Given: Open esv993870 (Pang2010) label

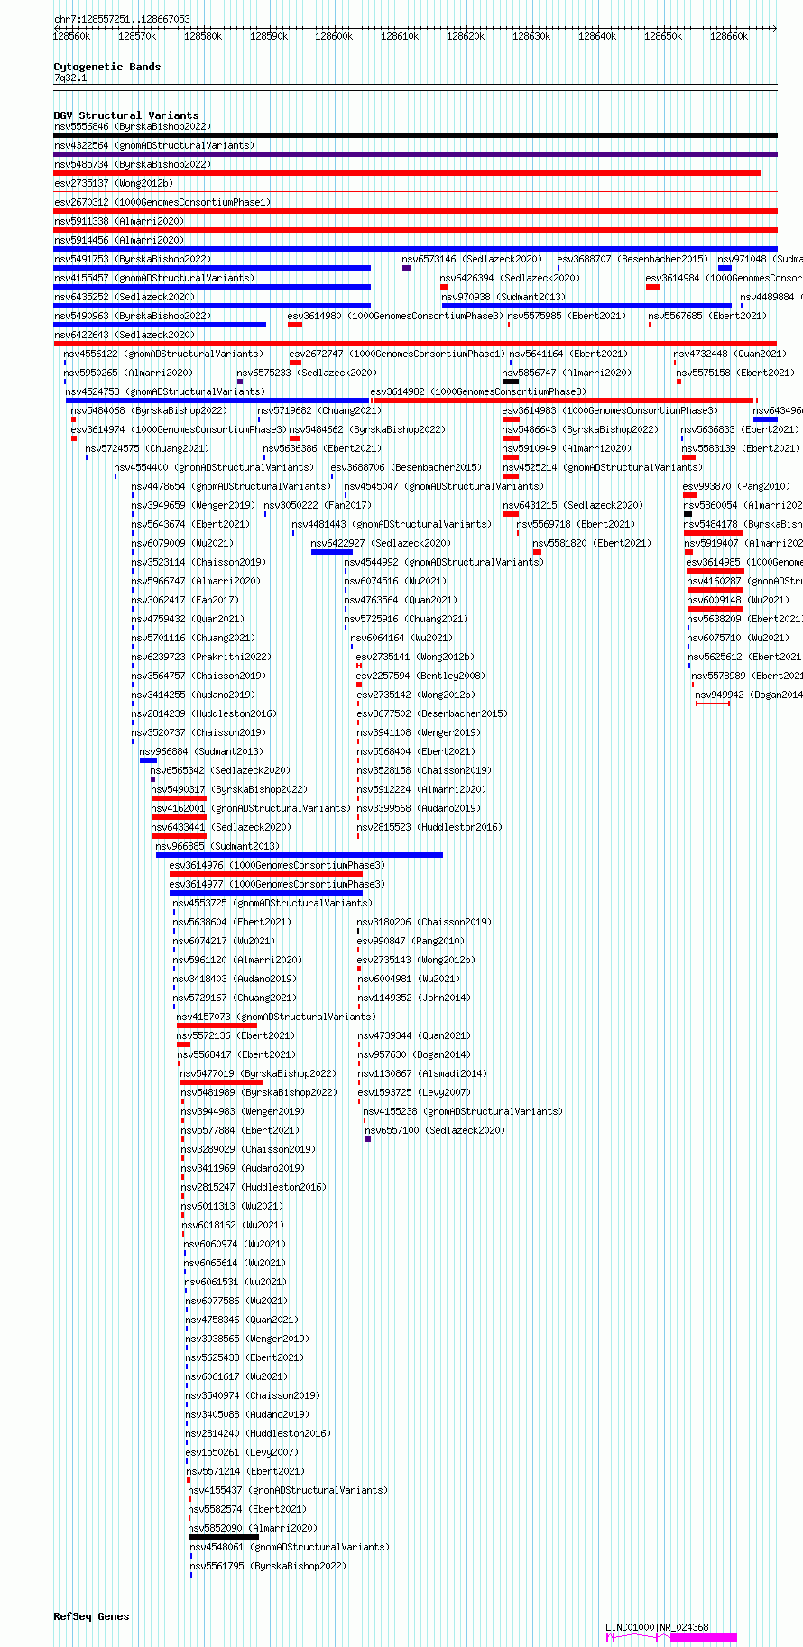Looking at the screenshot, I should point(736,487).
